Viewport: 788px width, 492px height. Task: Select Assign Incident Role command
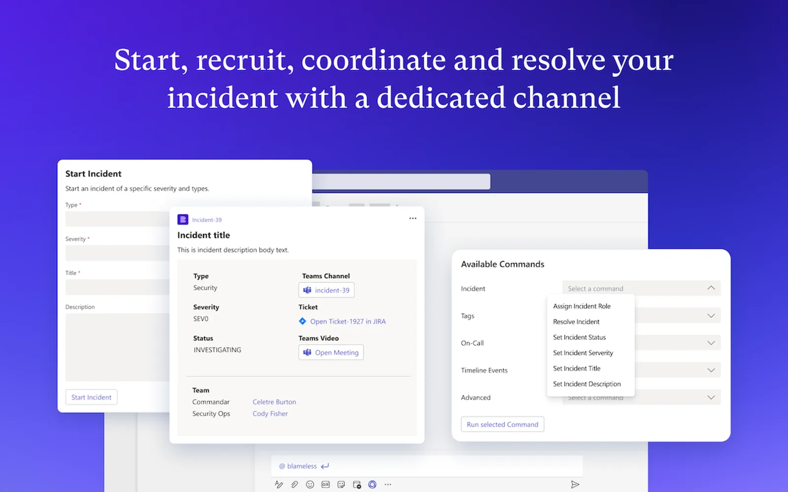[582, 306]
